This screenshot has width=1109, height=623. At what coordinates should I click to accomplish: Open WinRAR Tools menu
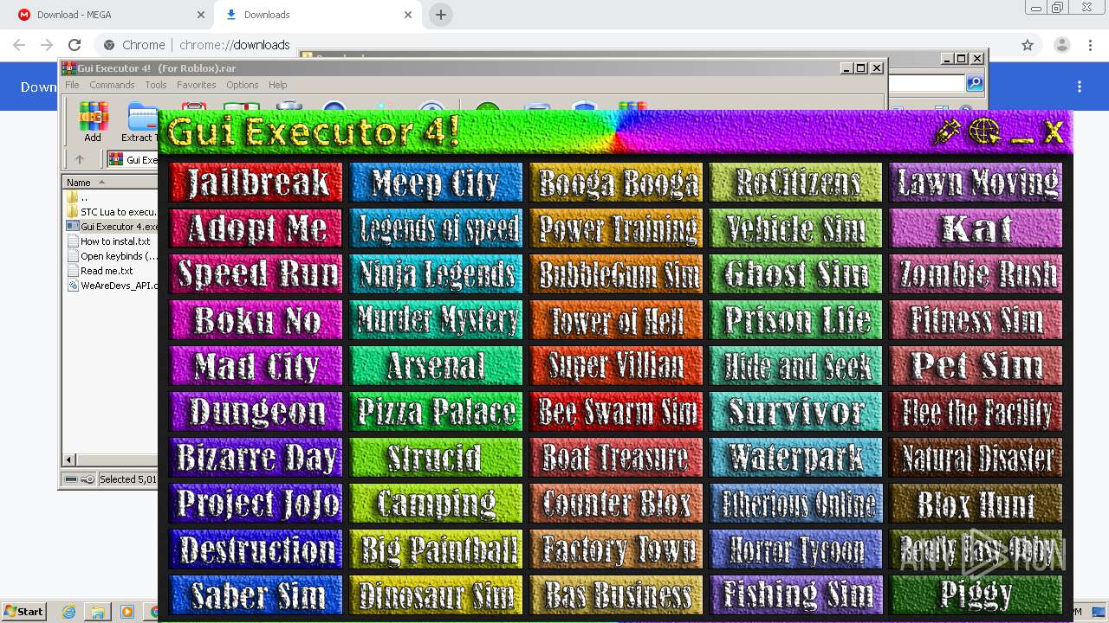click(156, 85)
